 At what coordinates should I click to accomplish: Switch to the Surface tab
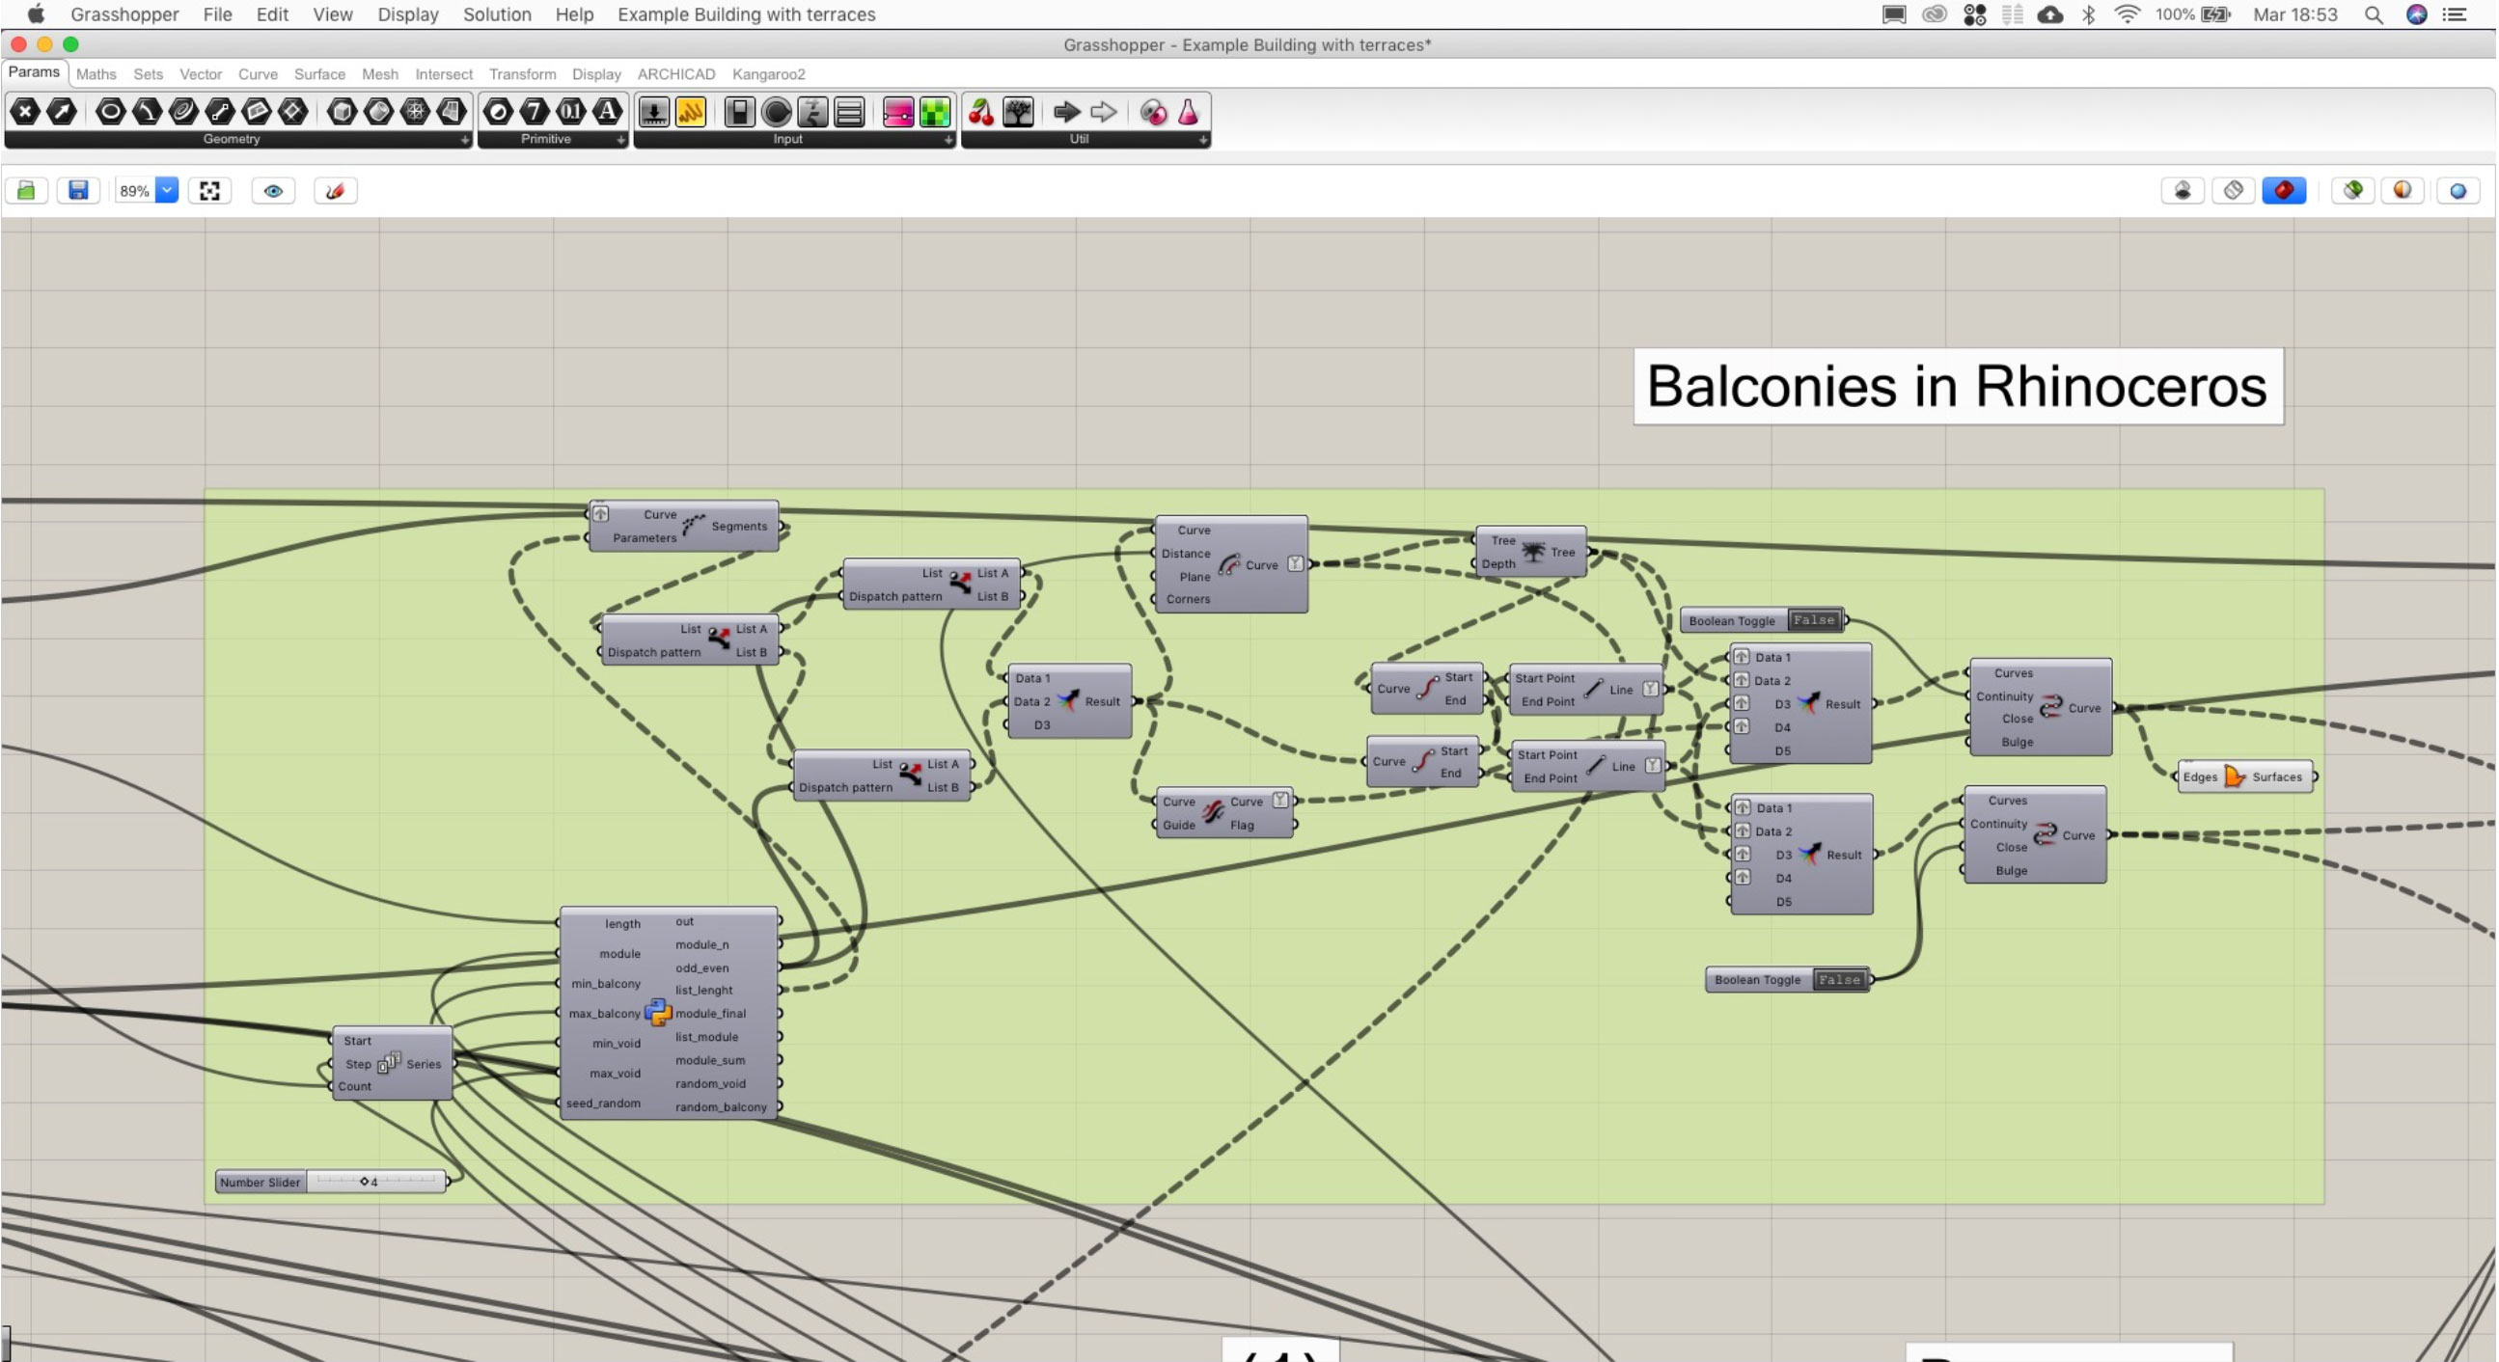tap(319, 73)
